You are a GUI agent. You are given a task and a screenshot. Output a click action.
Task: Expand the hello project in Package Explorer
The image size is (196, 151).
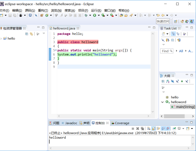1,38
